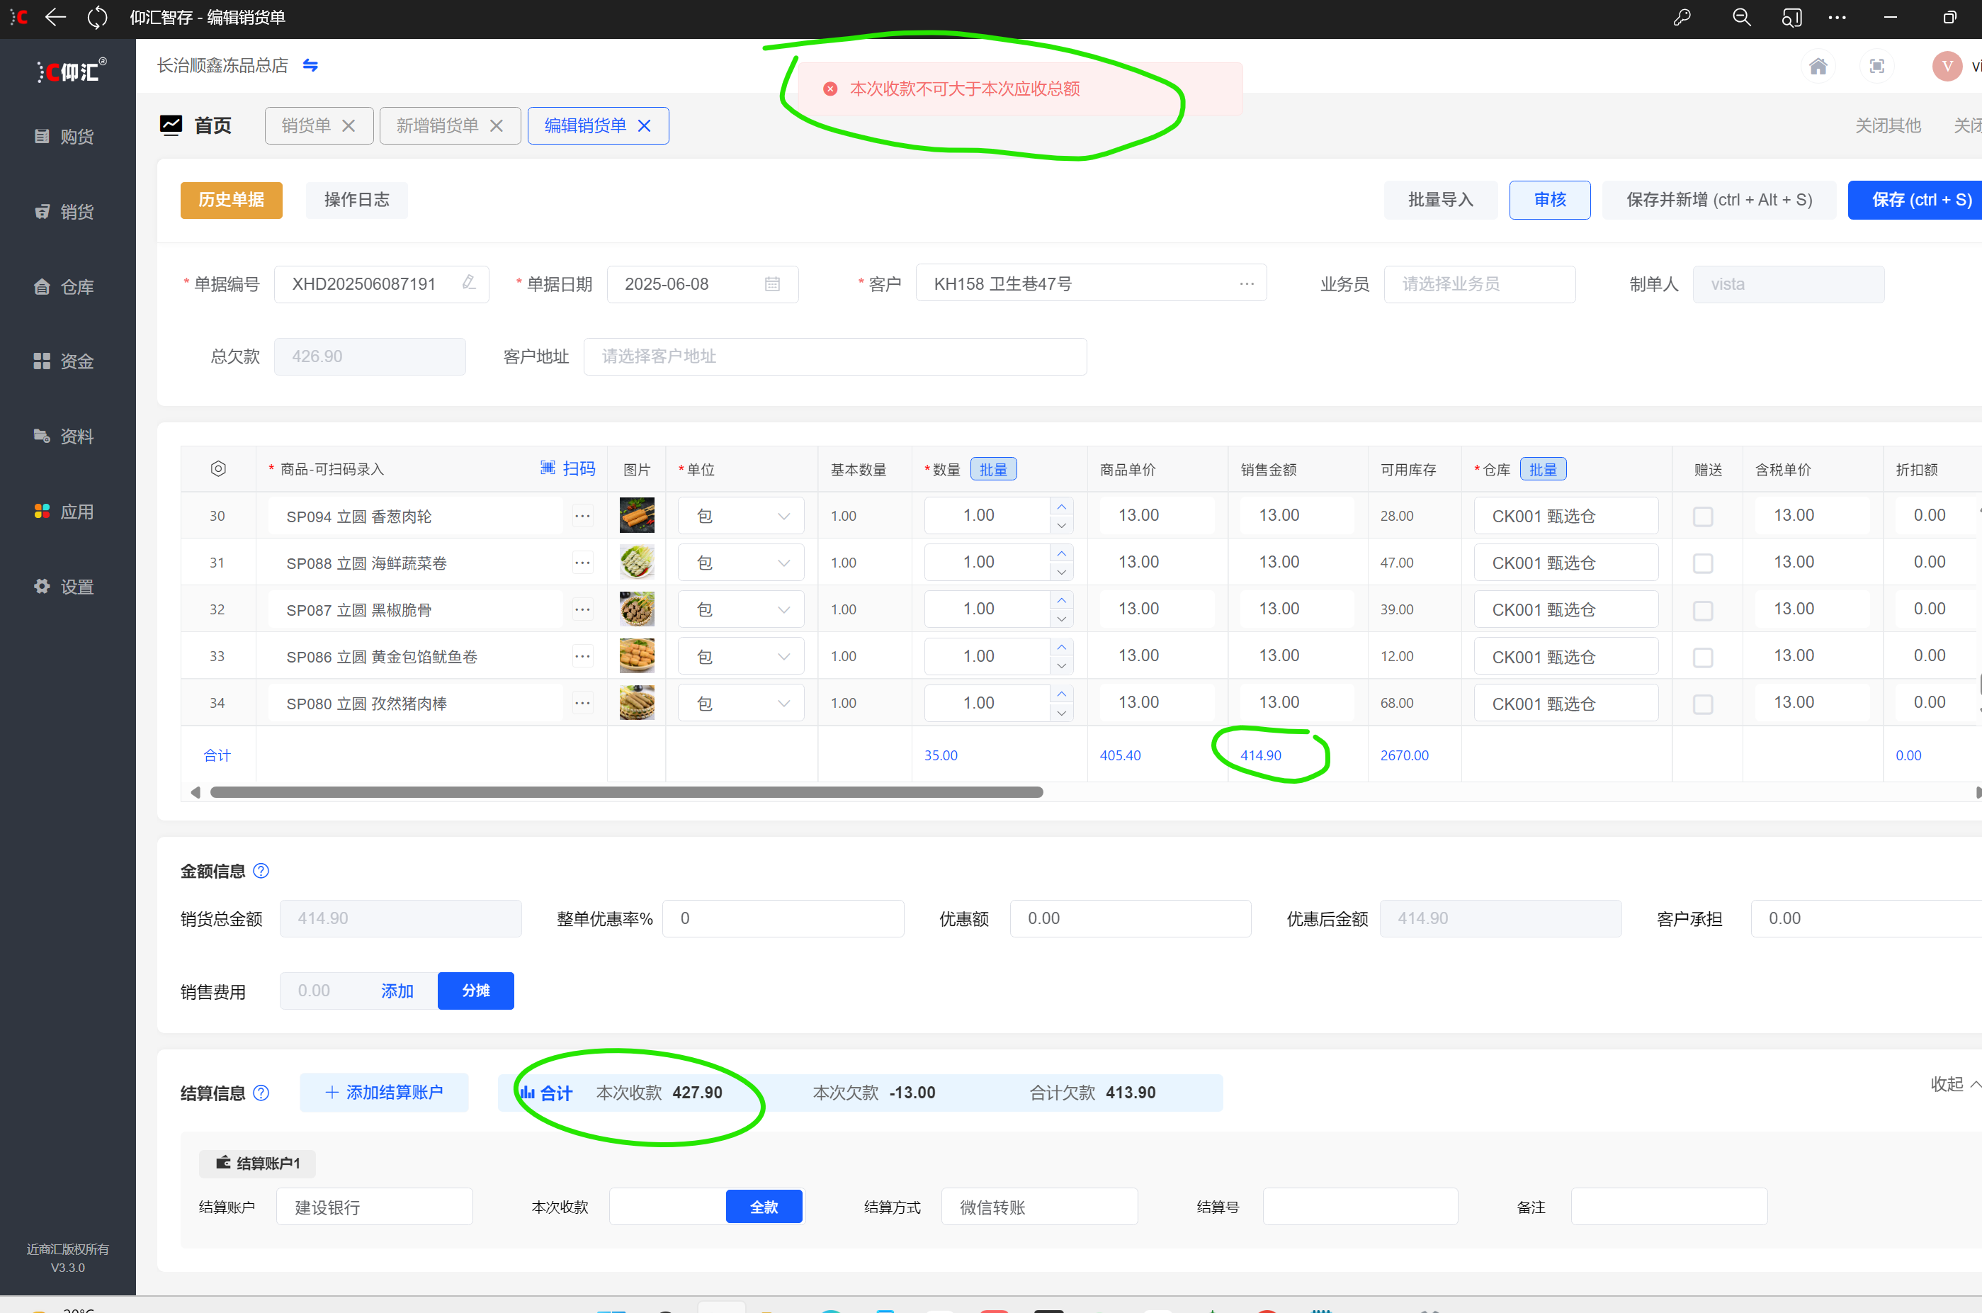
Task: Open 历史单据 button
Action: 231,200
